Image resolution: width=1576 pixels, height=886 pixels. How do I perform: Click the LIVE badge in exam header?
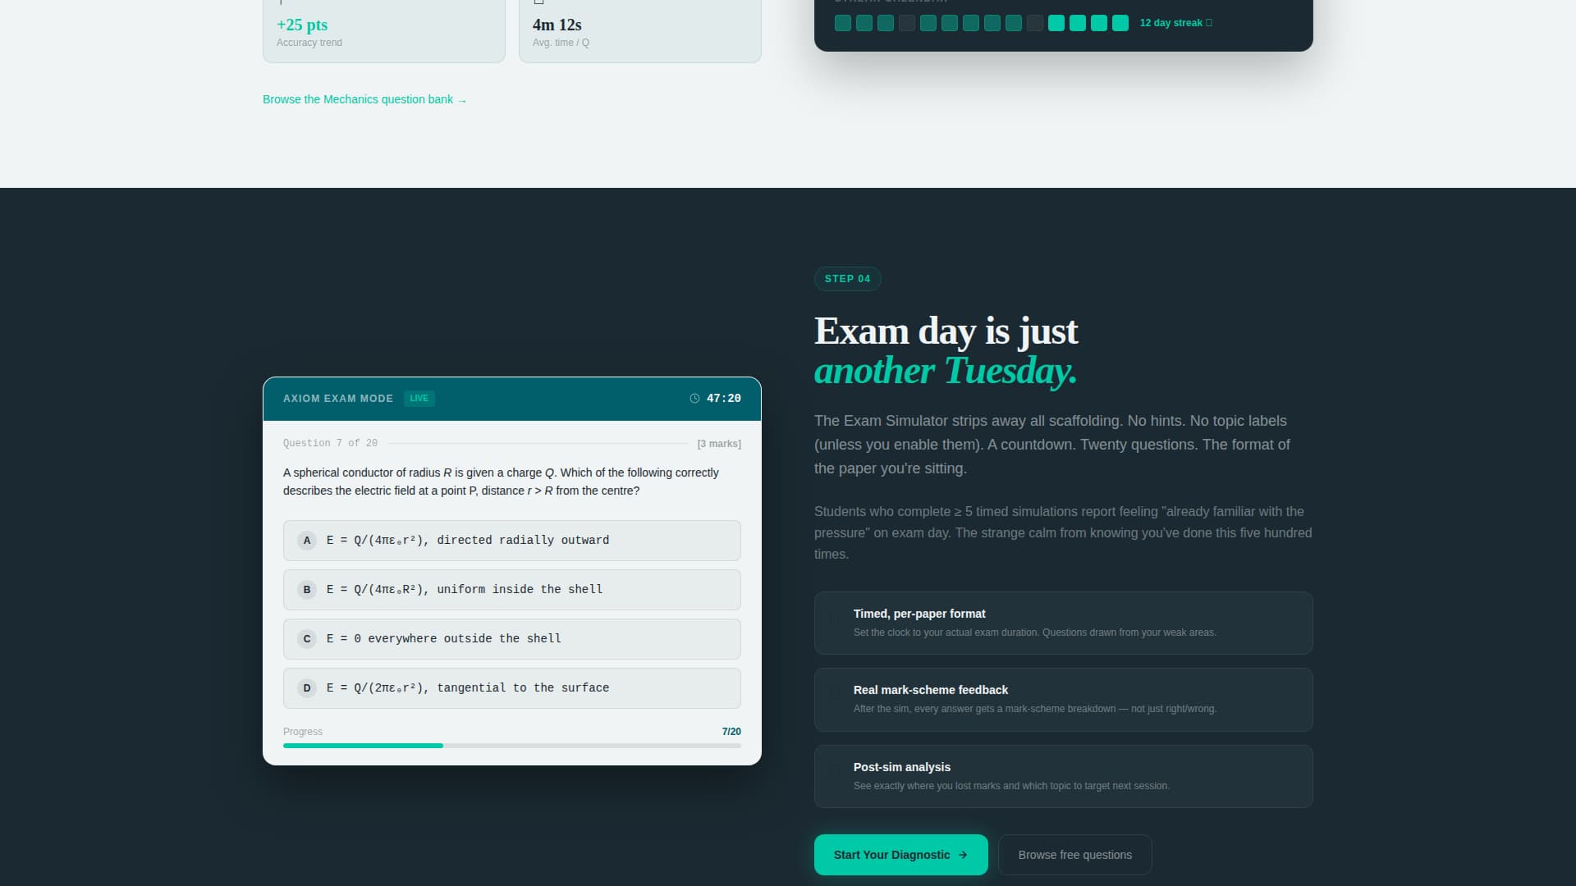(x=419, y=399)
